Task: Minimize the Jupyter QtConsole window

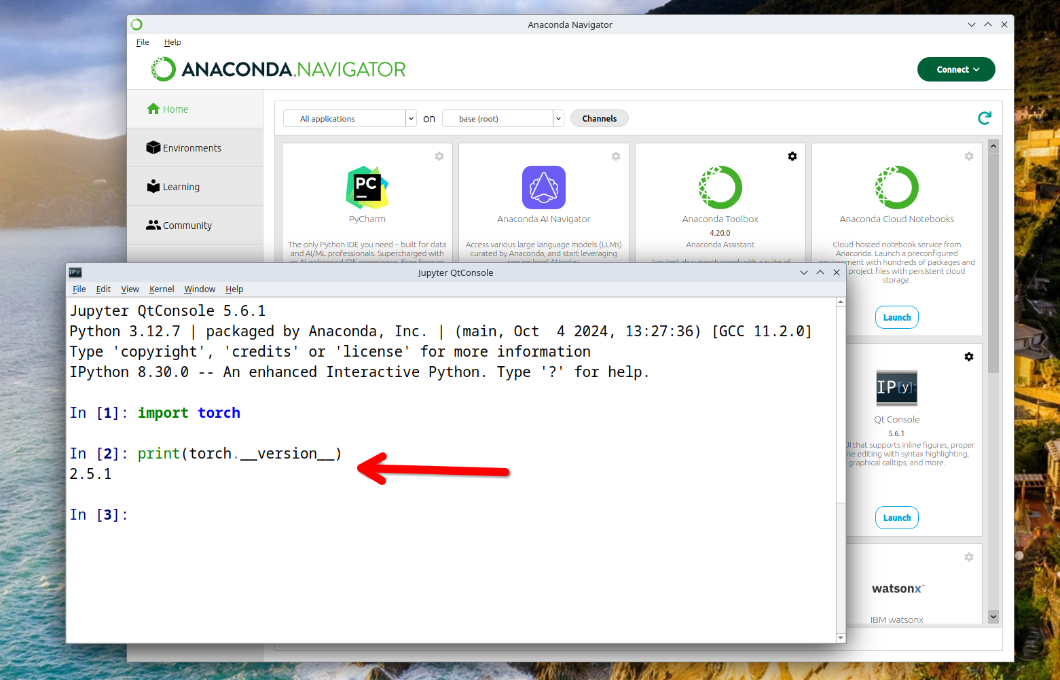Action: tap(804, 272)
